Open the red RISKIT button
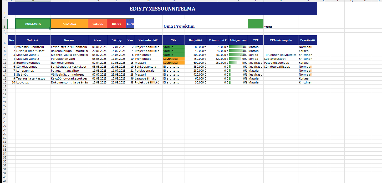The image size is (382, 183). coord(116,24)
